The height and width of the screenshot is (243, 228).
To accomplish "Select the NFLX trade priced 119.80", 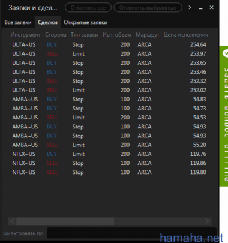I will pyautogui.click(x=109, y=172).
